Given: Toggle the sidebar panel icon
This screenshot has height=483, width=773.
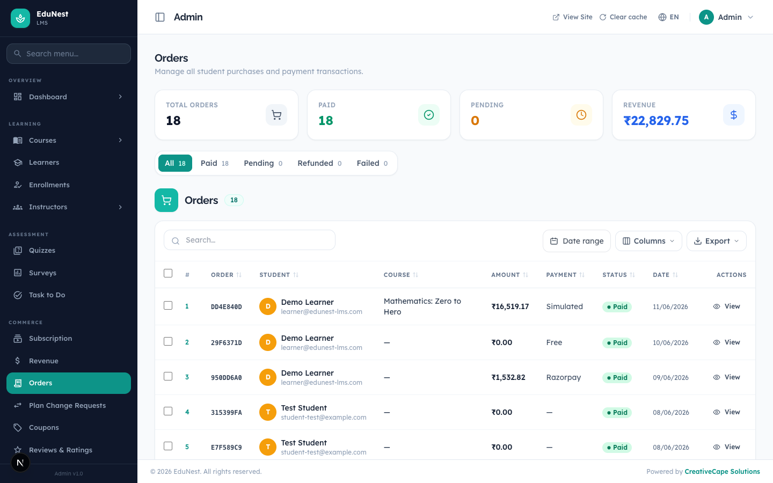Looking at the screenshot, I should 160,17.
